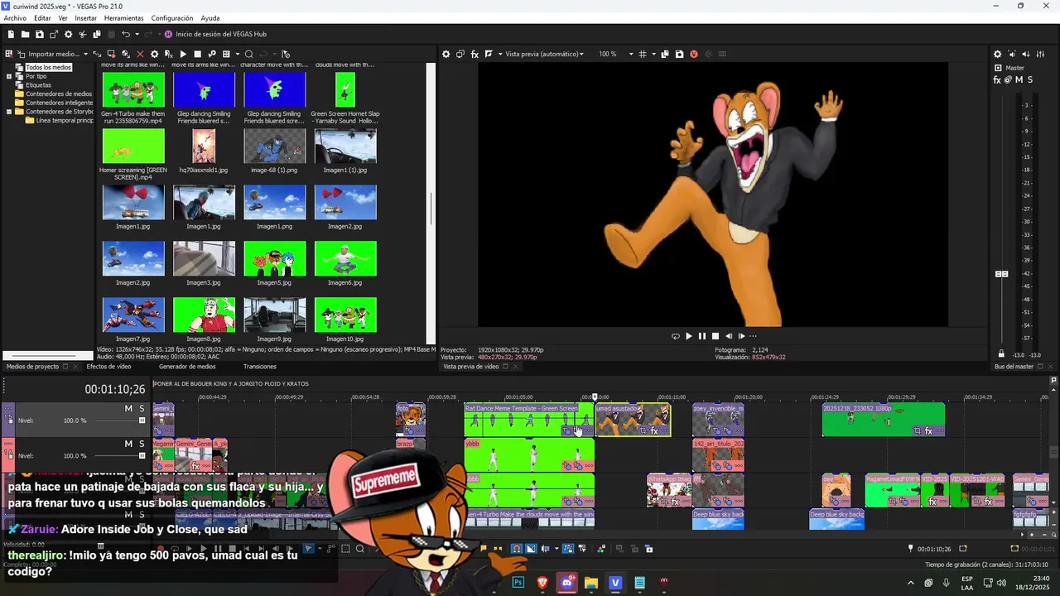Undo last action with the arrow icon
This screenshot has height=596, width=1060.
(x=126, y=34)
